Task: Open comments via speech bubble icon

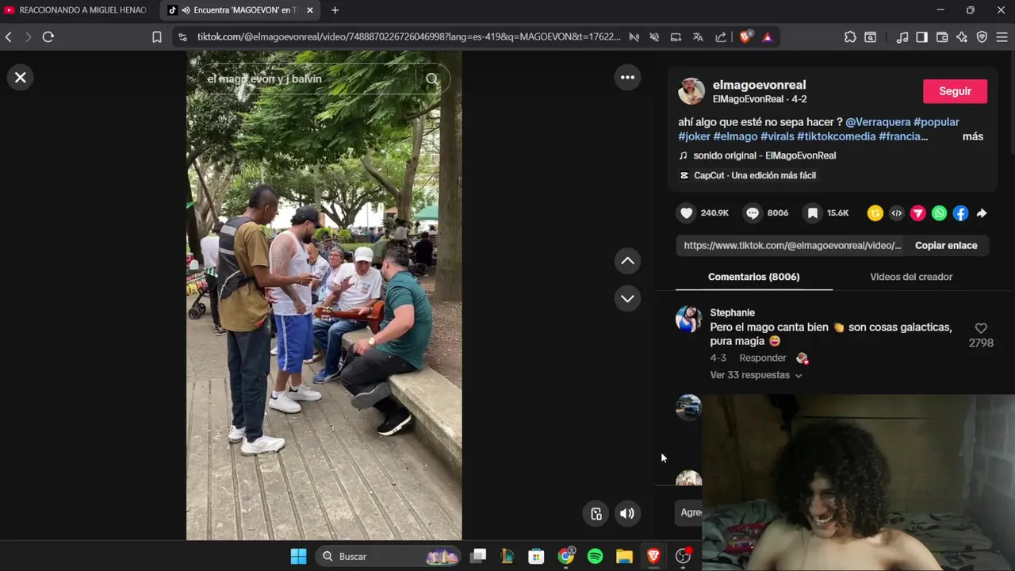Action: click(753, 213)
